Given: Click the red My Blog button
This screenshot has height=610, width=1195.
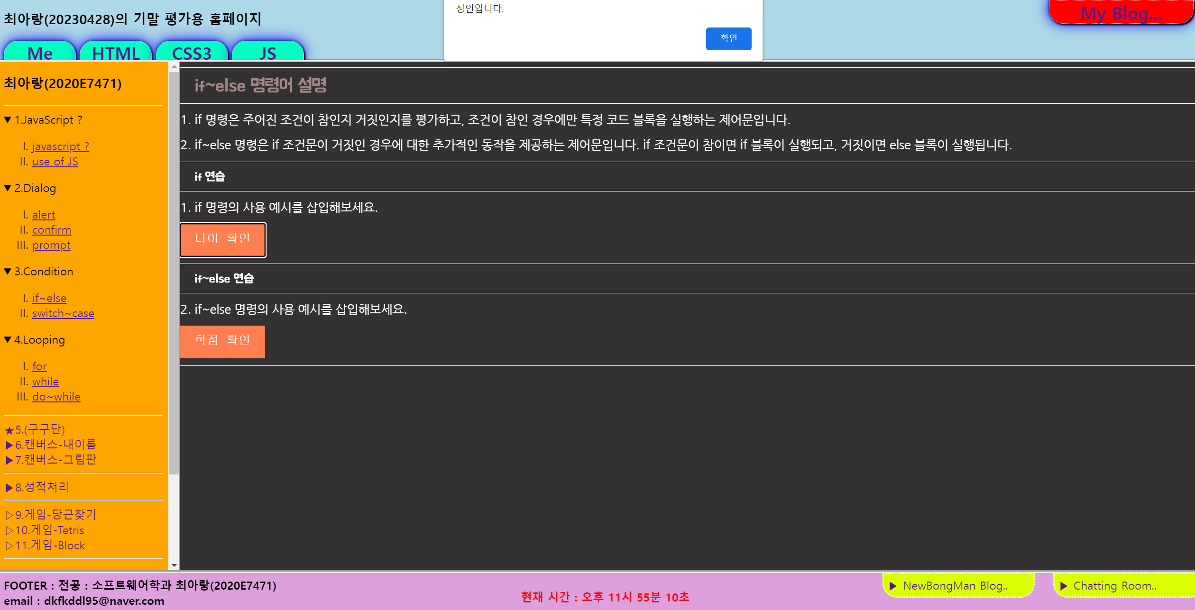Looking at the screenshot, I should 1120,12.
